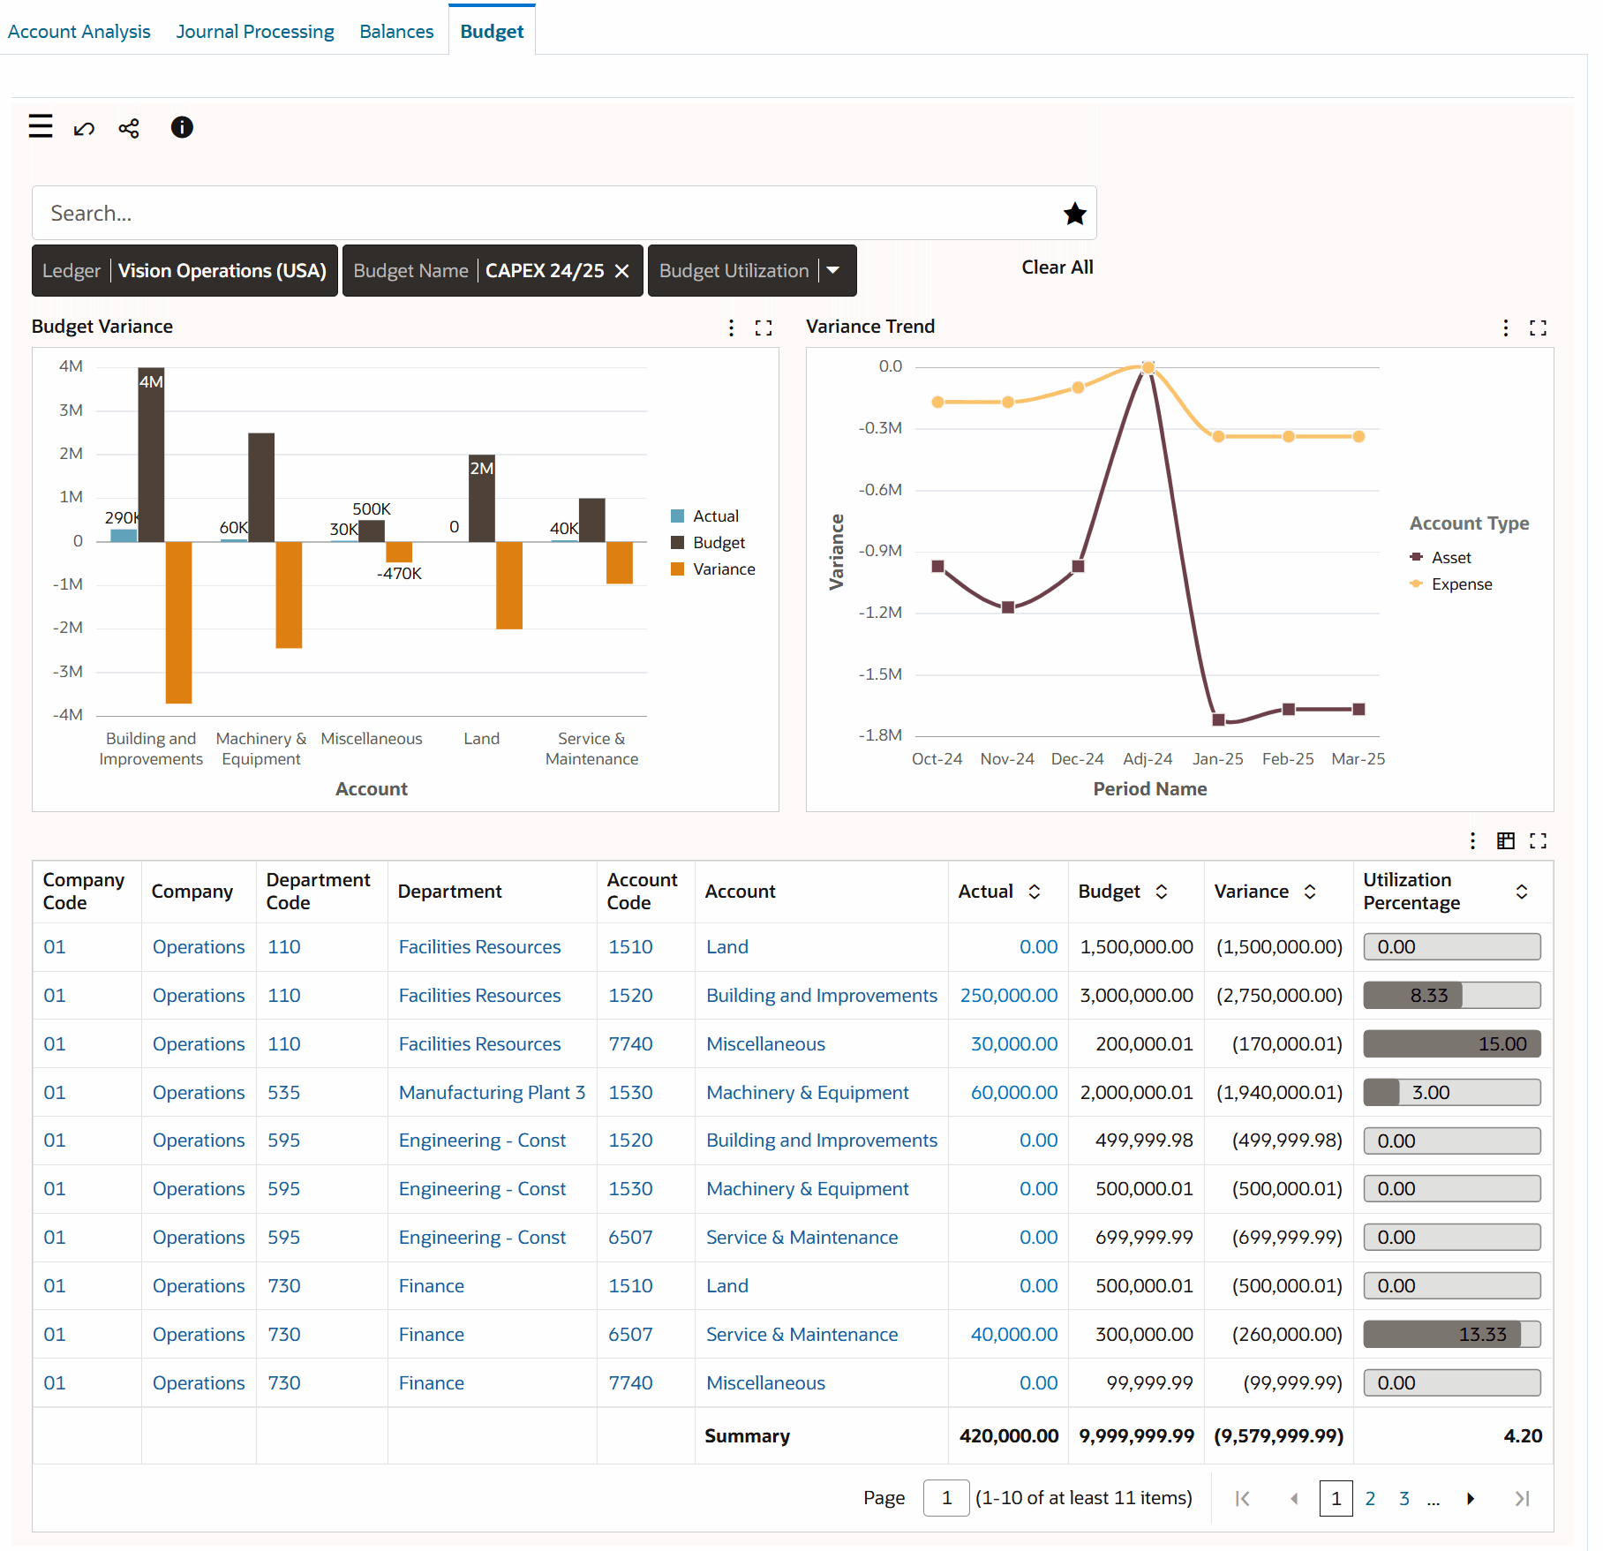The height and width of the screenshot is (1551, 1603).
Task: Click the 13.33 utilization bar
Action: tap(1452, 1335)
